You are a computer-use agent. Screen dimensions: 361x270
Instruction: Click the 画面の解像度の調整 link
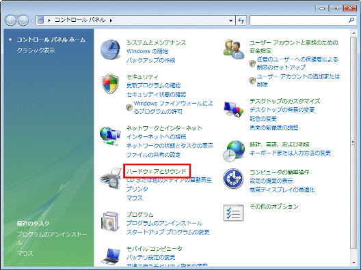coord(274,127)
